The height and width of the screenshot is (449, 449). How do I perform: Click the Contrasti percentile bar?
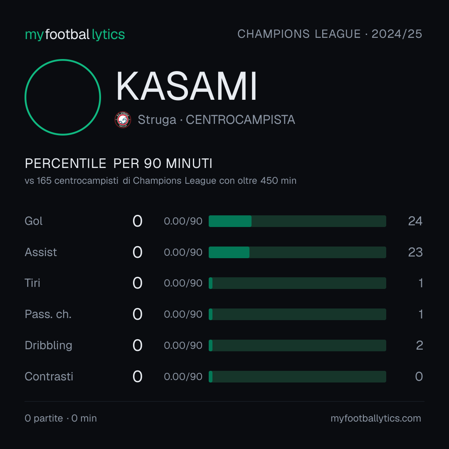(x=297, y=377)
